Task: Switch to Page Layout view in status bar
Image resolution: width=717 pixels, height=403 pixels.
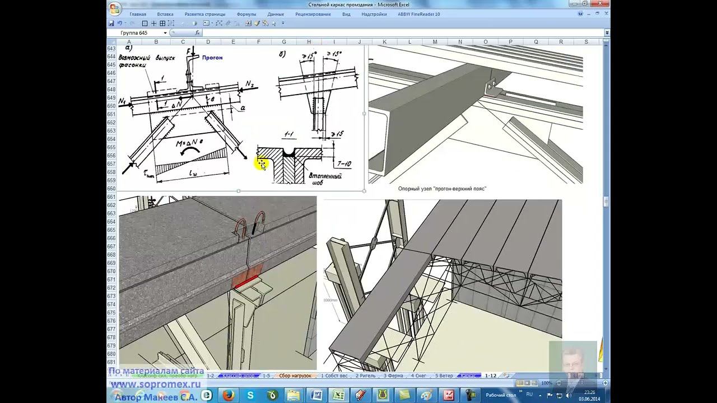Action: point(528,383)
